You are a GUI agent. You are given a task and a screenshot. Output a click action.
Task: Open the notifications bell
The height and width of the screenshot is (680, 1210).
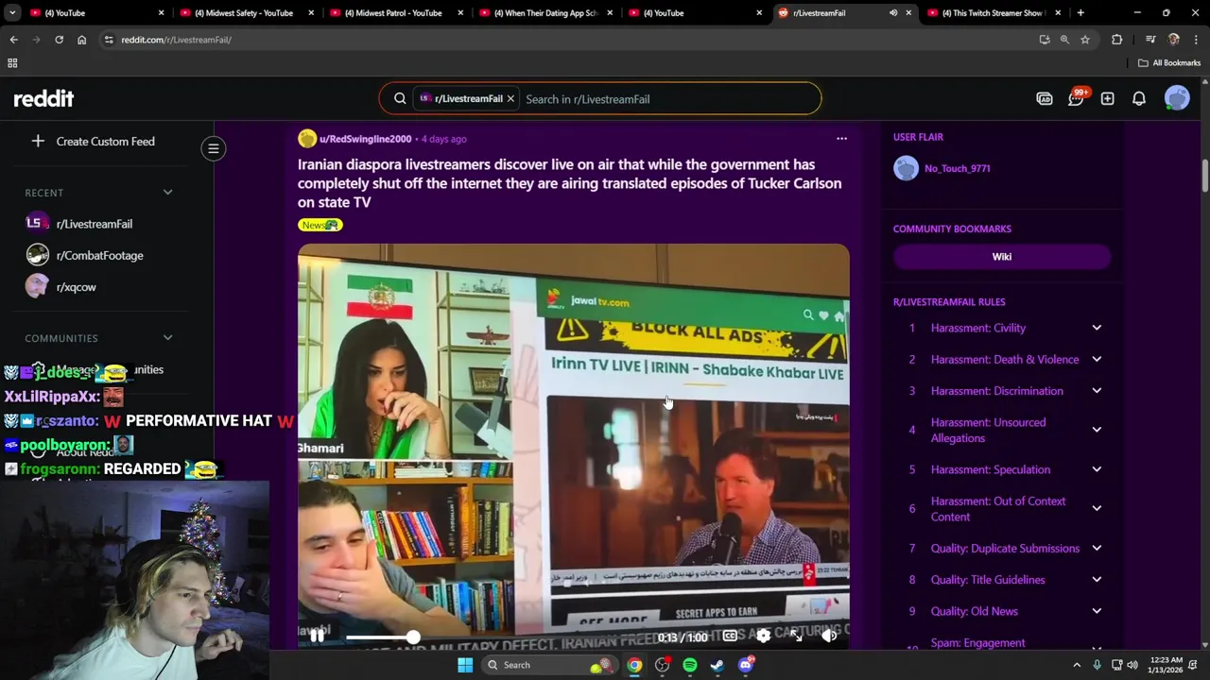(x=1139, y=98)
